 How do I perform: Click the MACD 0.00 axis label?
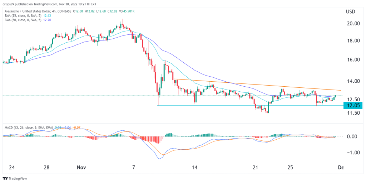353,136
